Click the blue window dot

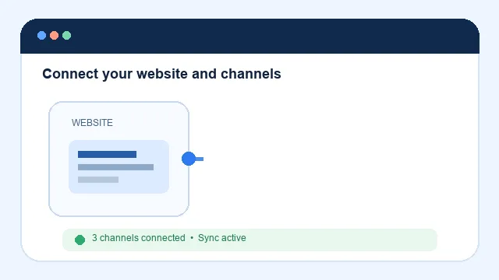pos(41,35)
